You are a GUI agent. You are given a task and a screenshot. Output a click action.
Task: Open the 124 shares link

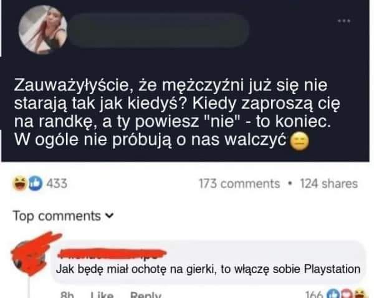pos(329,184)
